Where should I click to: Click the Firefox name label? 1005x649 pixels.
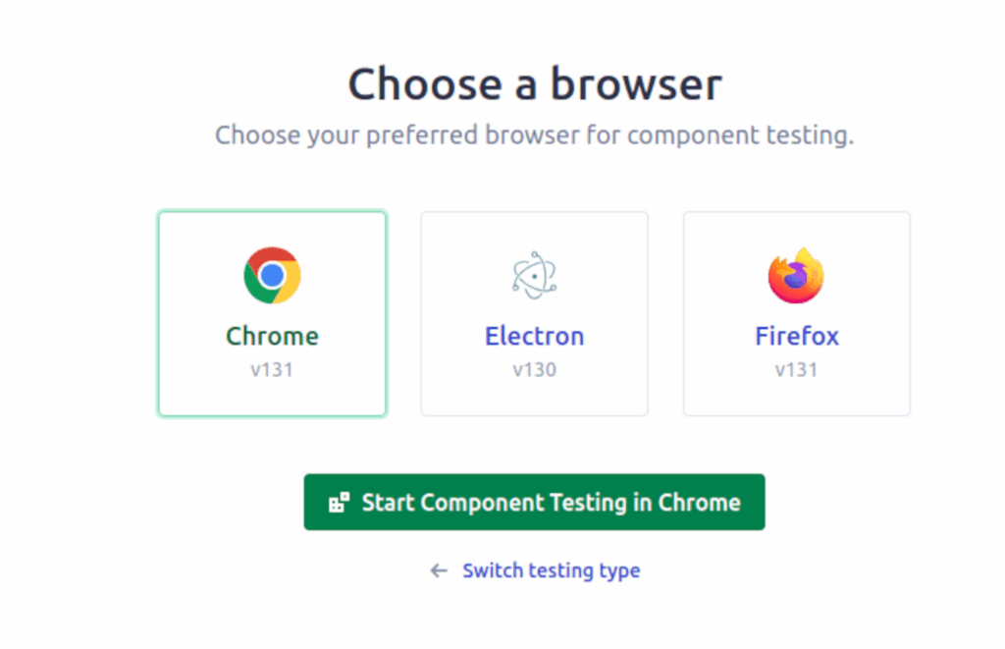pos(796,336)
